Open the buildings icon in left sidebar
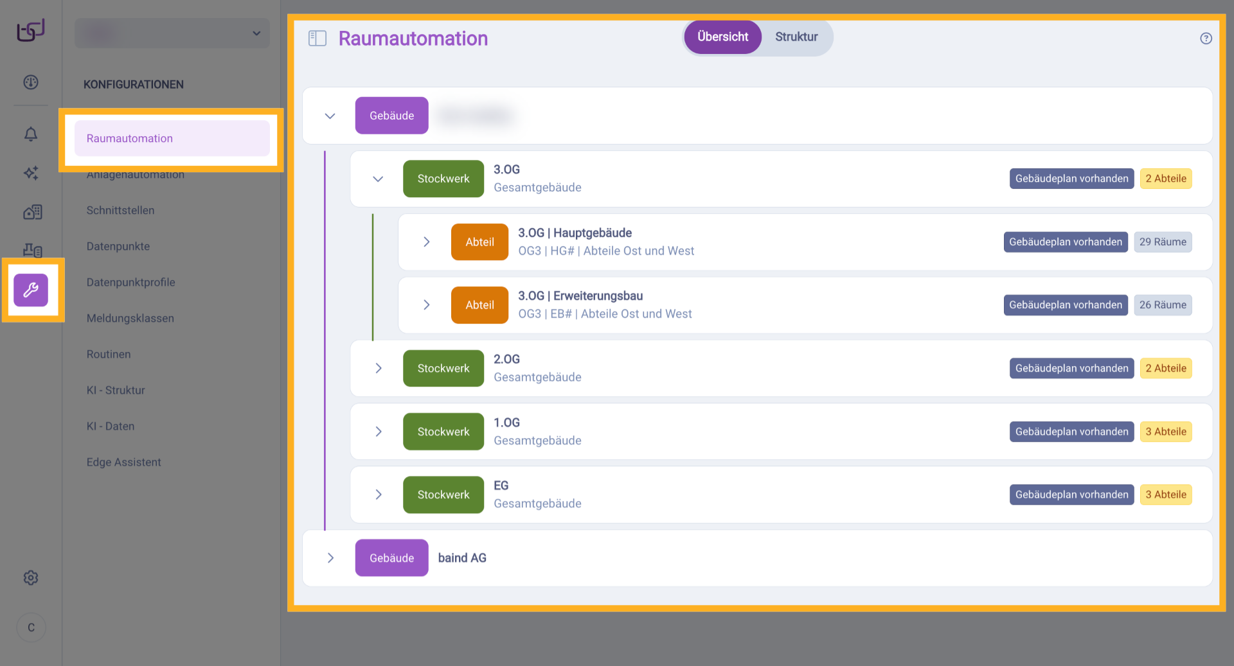 (32, 212)
